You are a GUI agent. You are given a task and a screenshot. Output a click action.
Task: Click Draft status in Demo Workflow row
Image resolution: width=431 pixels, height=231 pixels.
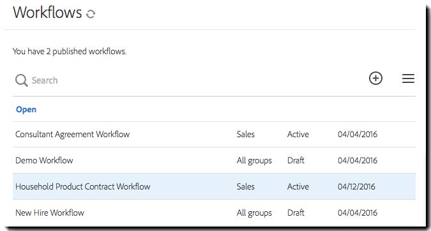(296, 160)
